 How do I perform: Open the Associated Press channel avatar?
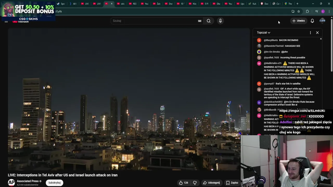point(11,183)
